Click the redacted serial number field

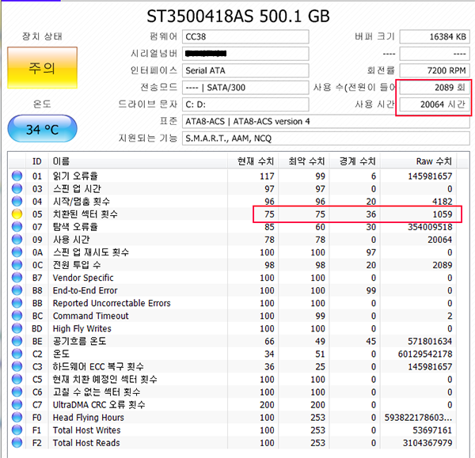coord(245,54)
